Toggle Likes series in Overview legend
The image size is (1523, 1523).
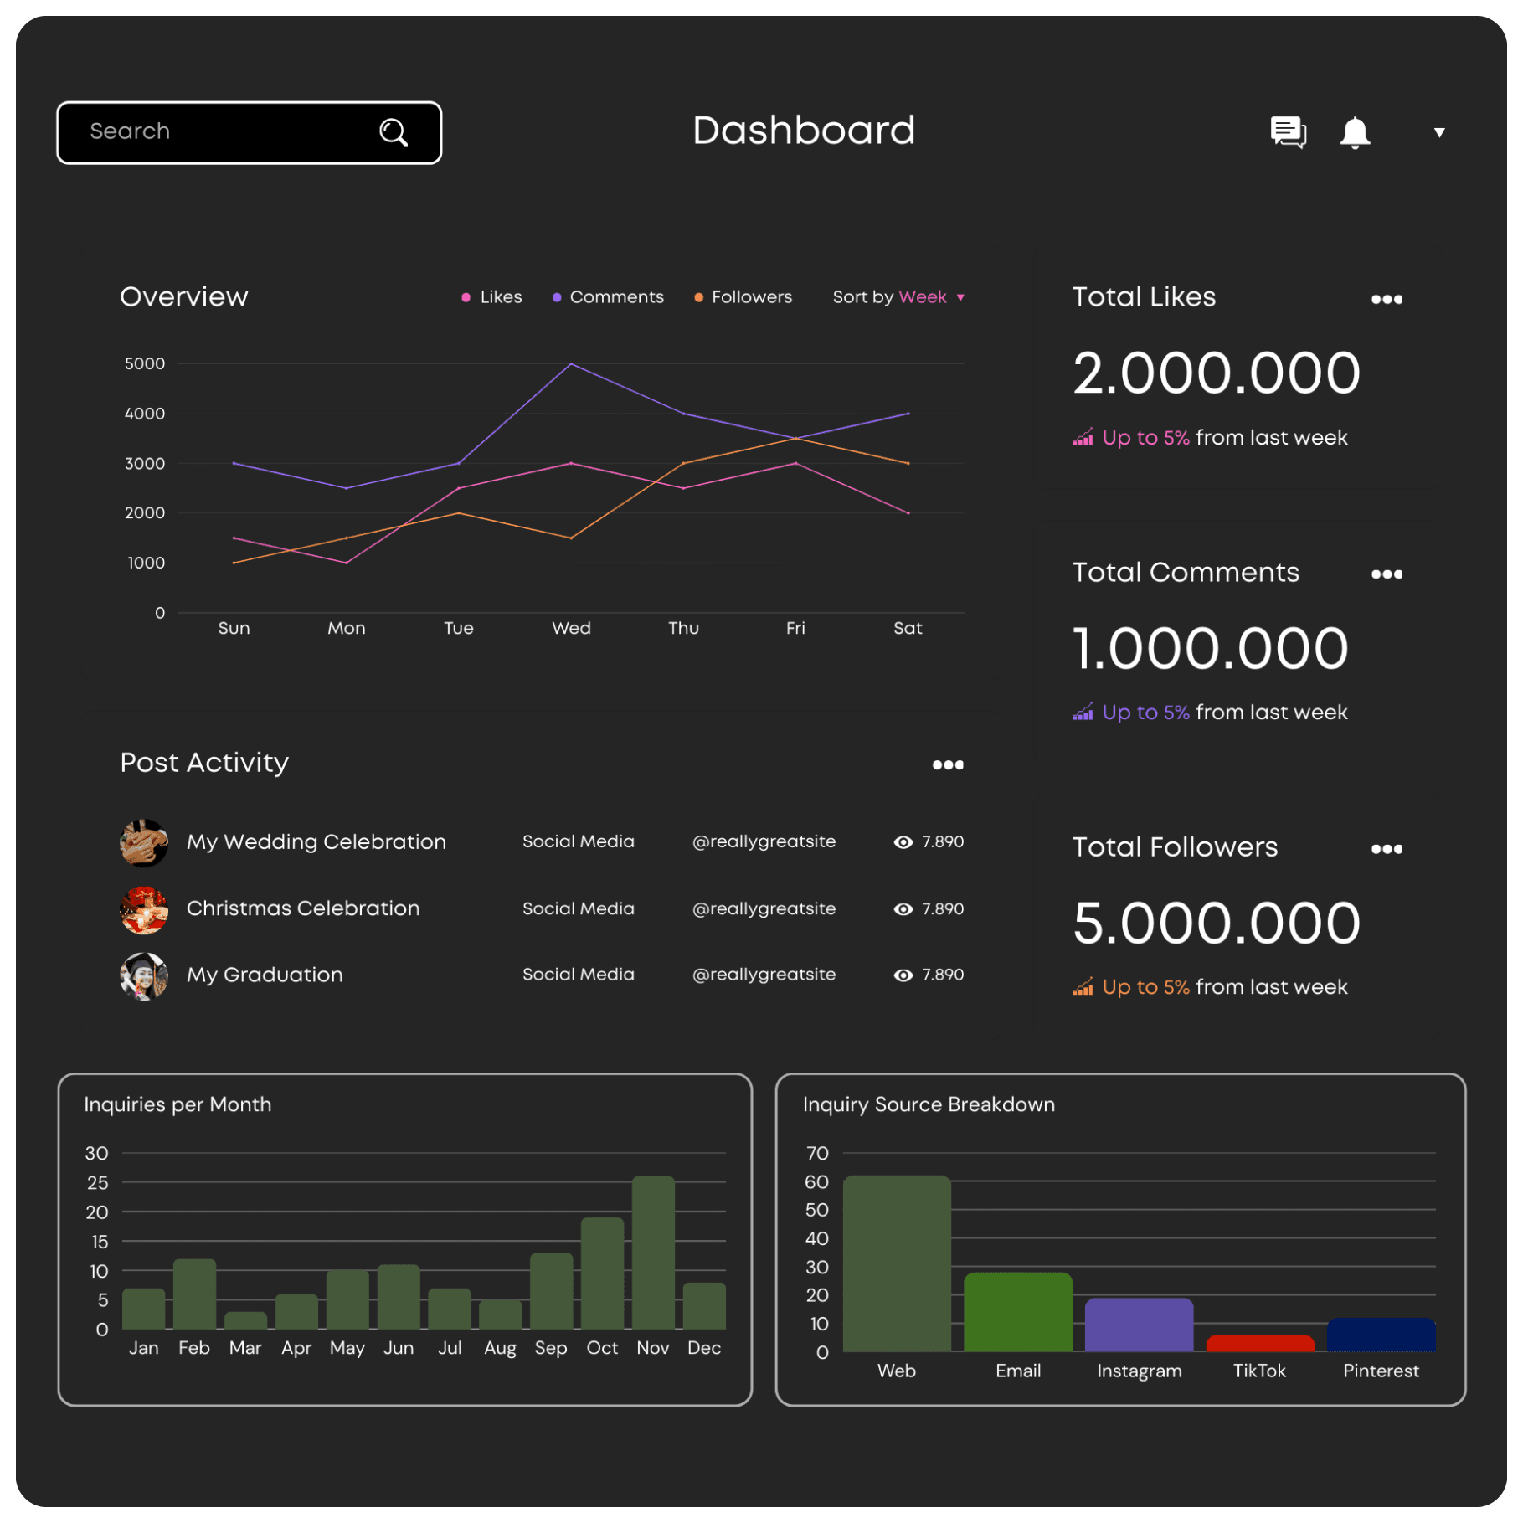(x=491, y=297)
